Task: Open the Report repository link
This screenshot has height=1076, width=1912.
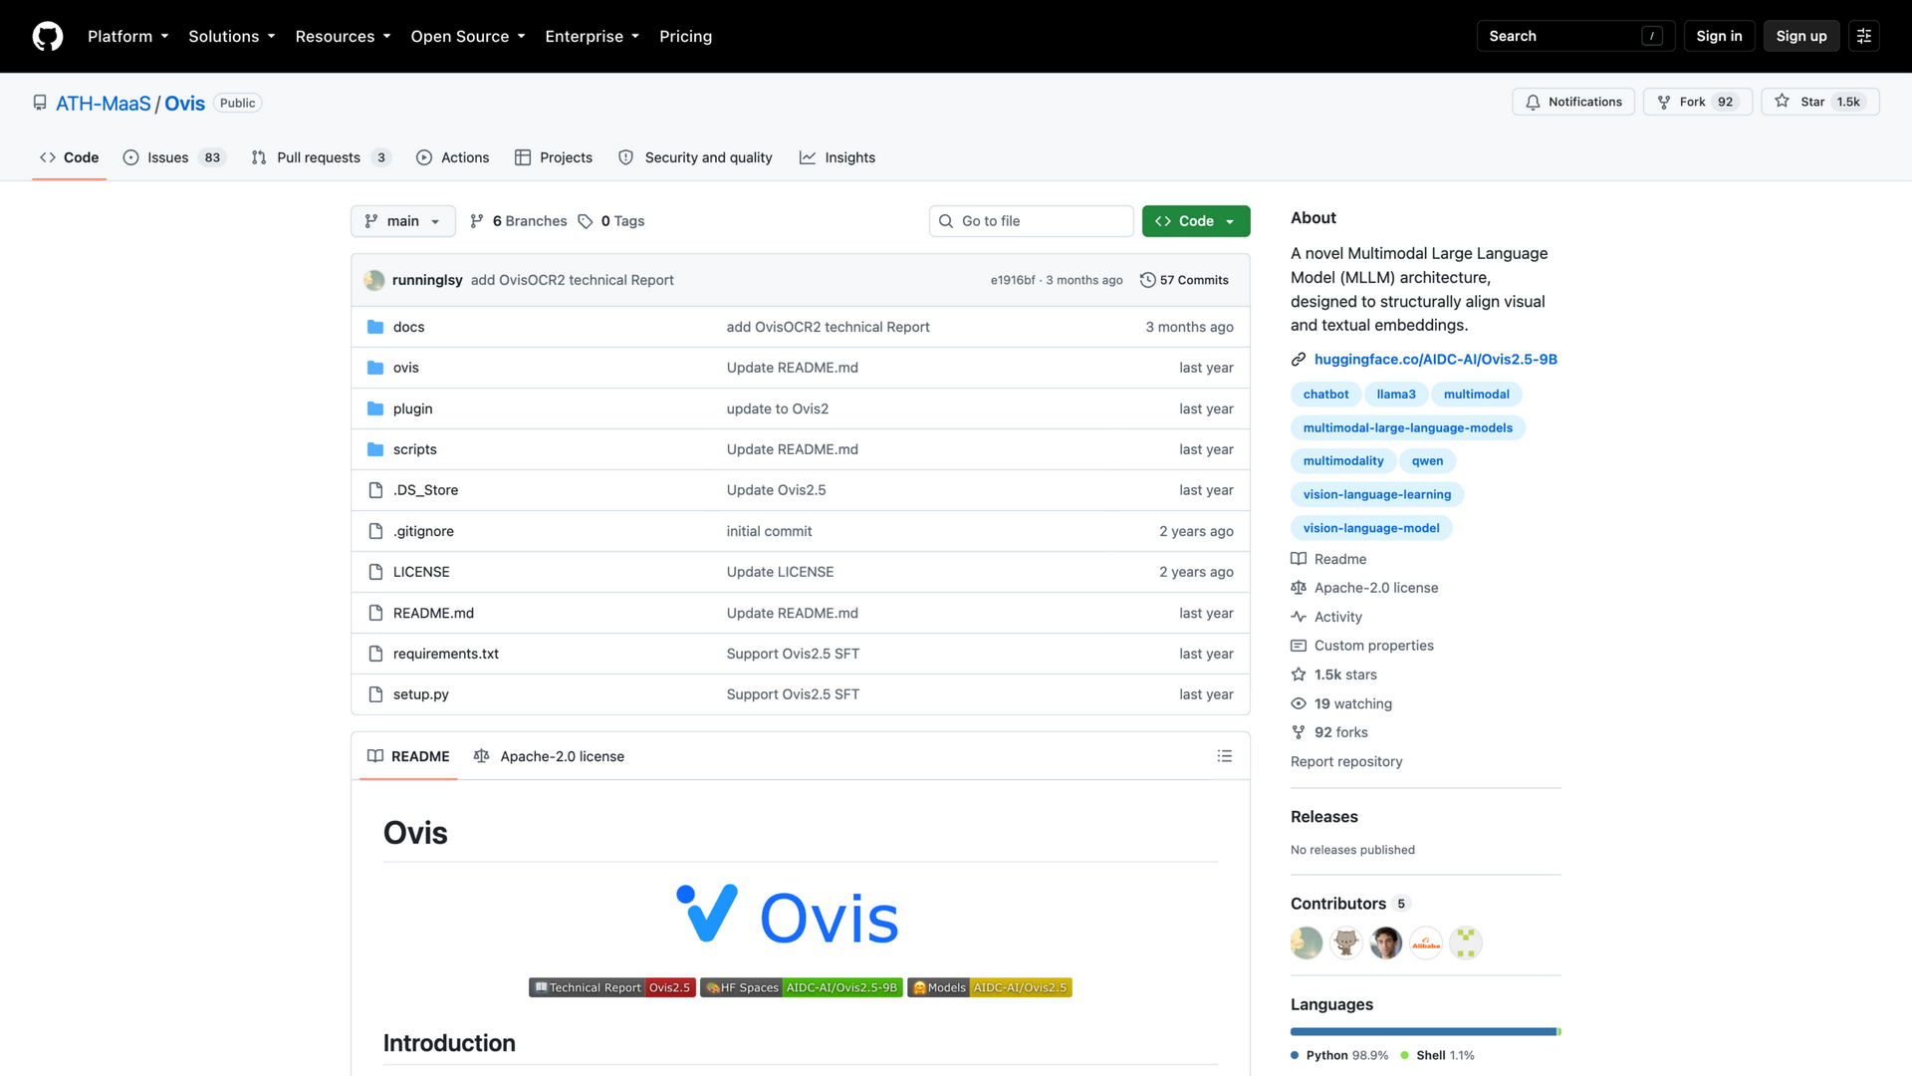Action: 1346,761
